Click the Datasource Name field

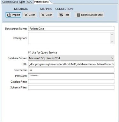tap(71, 29)
